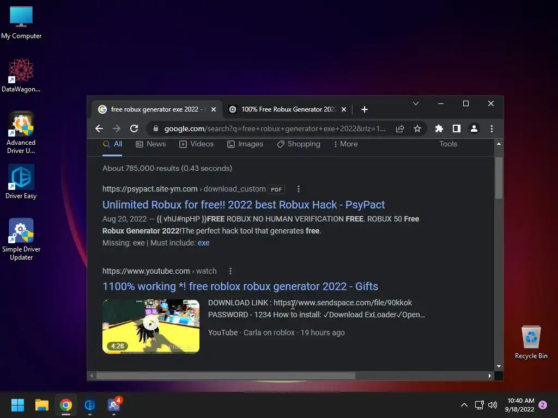Select the free robux generator exe tab
Image resolution: width=558 pixels, height=418 pixels.
pyautogui.click(x=156, y=109)
